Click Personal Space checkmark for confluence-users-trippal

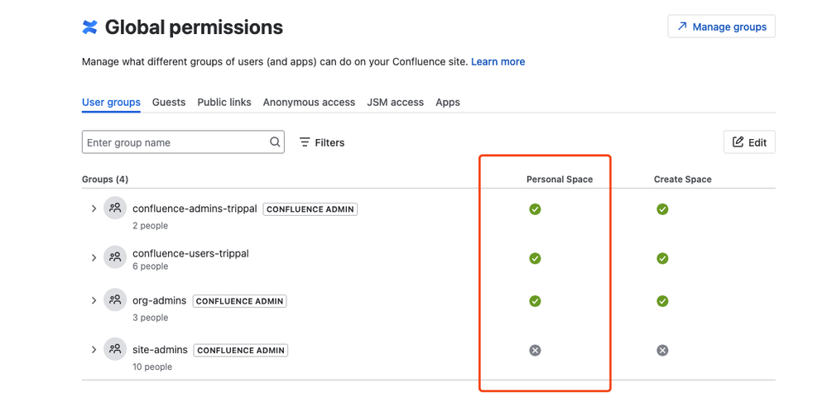point(535,258)
